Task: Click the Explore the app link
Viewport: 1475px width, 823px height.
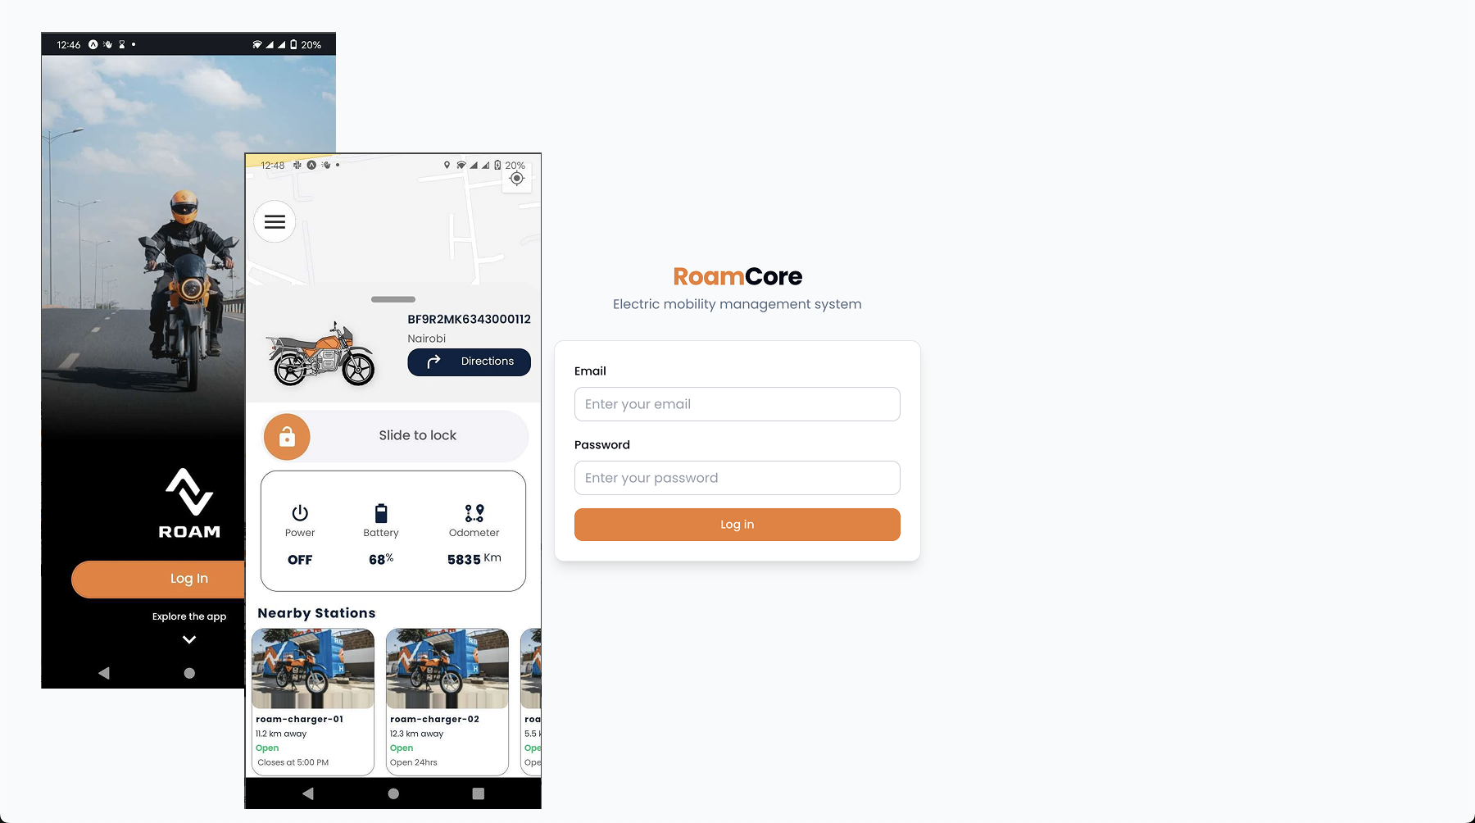Action: (189, 616)
